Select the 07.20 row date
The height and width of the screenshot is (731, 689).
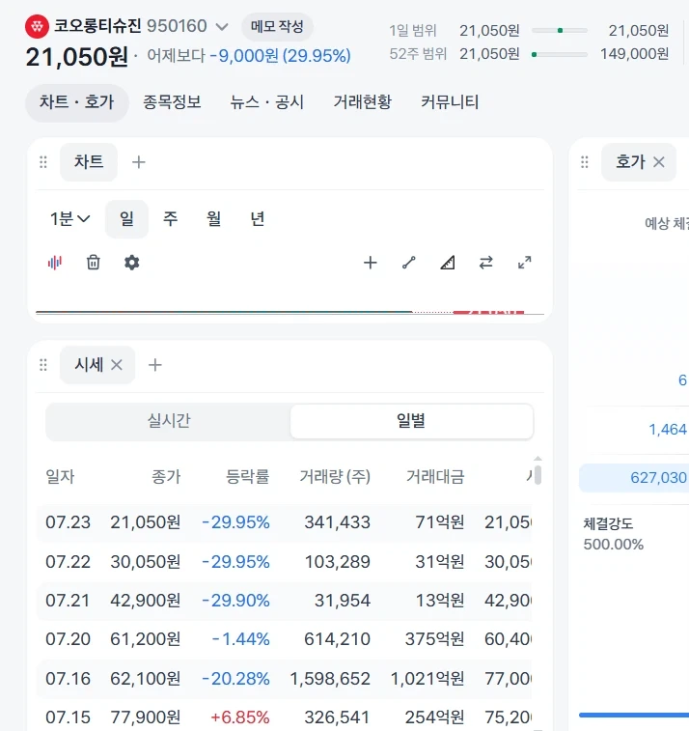click(x=68, y=639)
